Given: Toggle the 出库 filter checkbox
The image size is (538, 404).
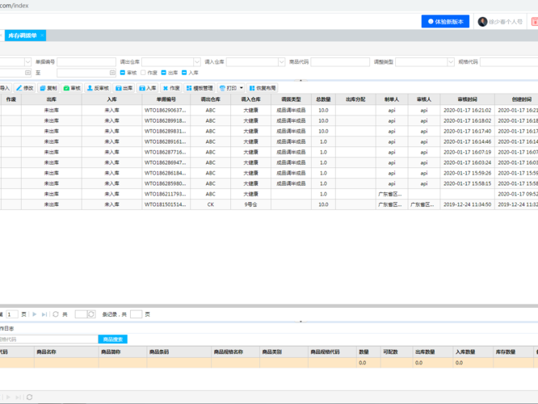Looking at the screenshot, I should click(x=164, y=73).
